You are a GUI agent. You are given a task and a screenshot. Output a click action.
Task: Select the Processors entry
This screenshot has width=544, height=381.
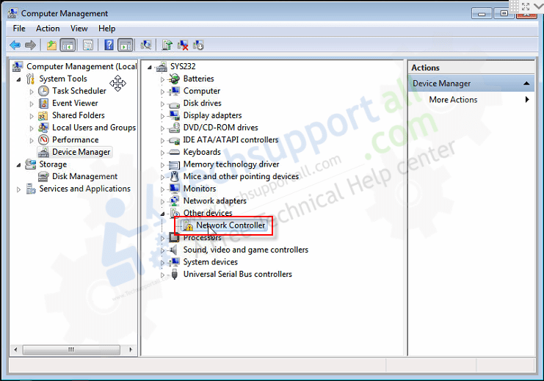pos(203,238)
